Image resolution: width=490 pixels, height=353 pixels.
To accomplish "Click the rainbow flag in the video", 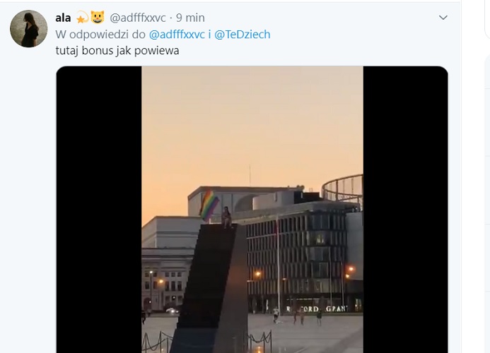I will click(209, 205).
